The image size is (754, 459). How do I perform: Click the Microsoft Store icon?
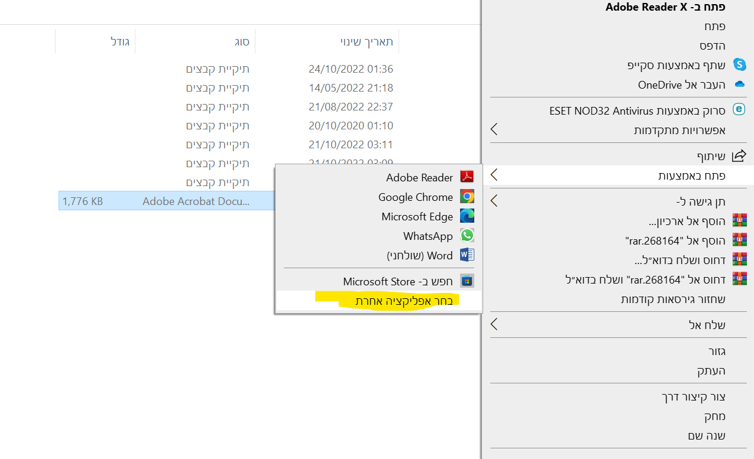(467, 281)
